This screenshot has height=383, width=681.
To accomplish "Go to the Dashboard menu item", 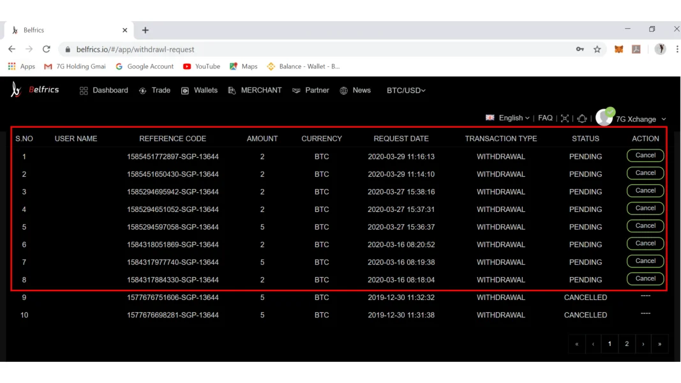I will click(103, 91).
